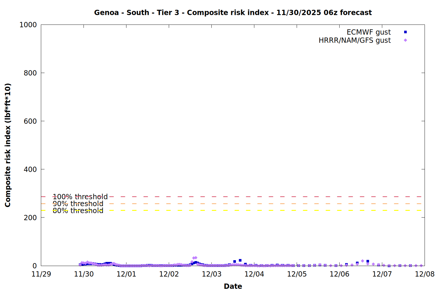The image size is (438, 292).
Task: Click the Date x-axis title
Action: pyautogui.click(x=233, y=286)
